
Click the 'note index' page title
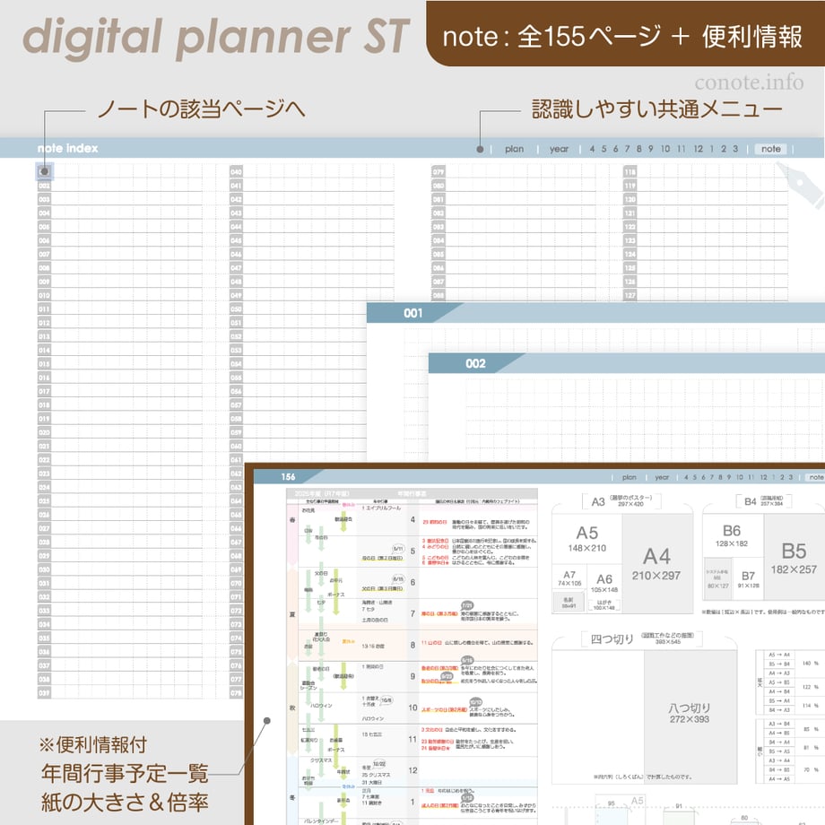[x=67, y=148]
